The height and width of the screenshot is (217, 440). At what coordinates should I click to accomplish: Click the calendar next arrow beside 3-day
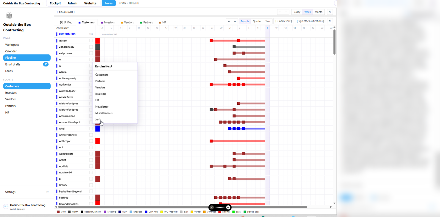click(286, 12)
